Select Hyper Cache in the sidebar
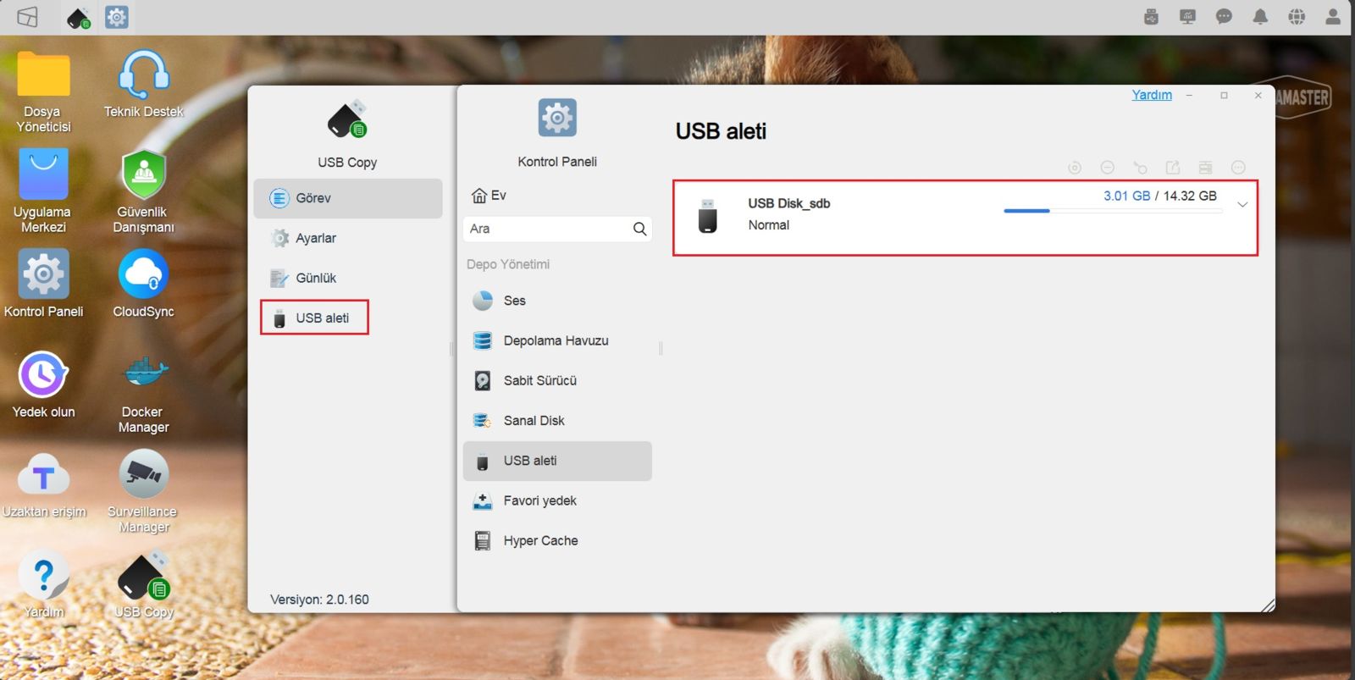This screenshot has height=680, width=1355. (540, 540)
